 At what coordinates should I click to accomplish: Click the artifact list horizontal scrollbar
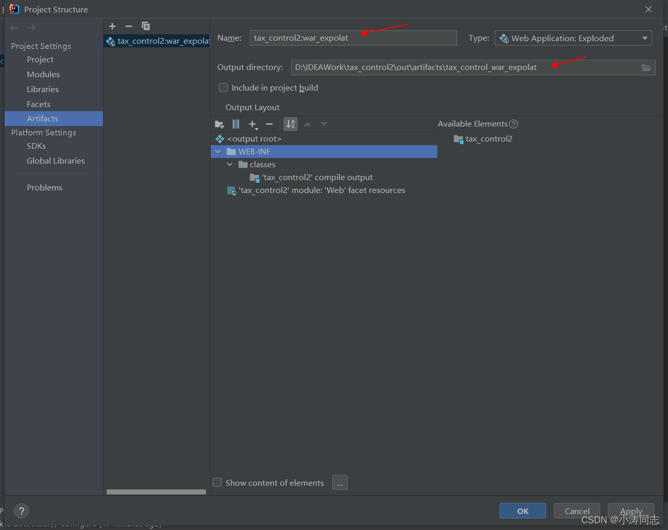156,492
